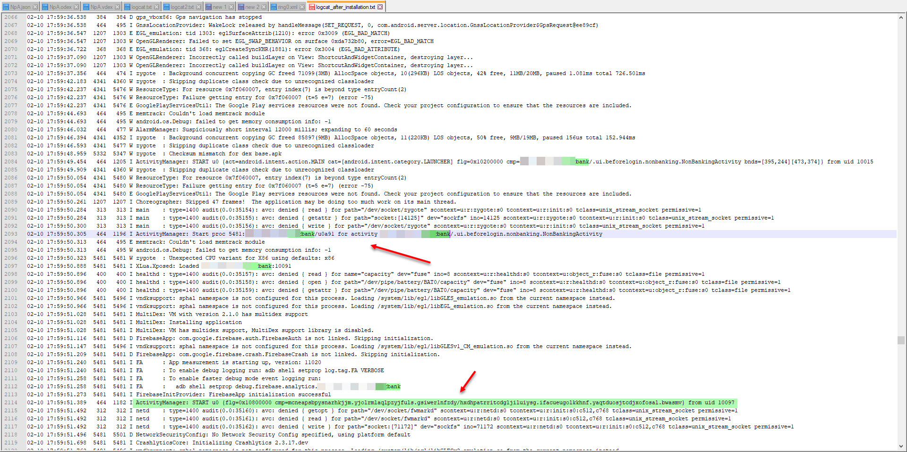Click 'adb shell setprop debug.firebase.analytics' text
This screenshot has height=452, width=907.
[245, 386]
